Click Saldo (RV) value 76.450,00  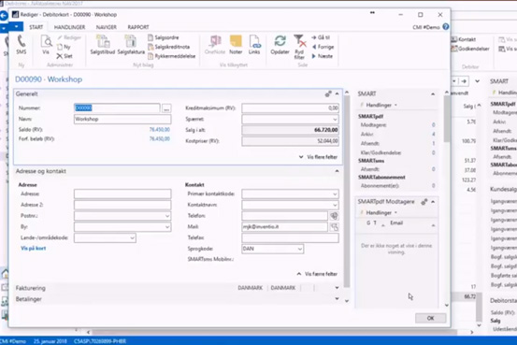[x=160, y=130]
